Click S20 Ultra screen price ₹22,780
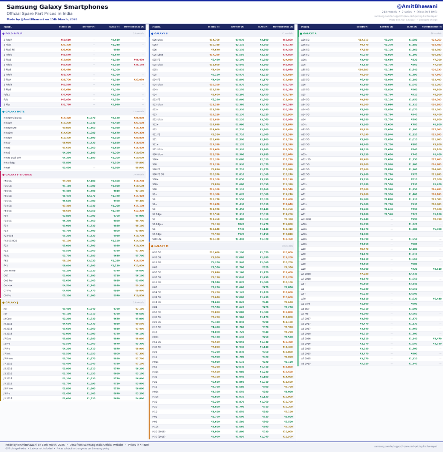443x452 pixels. coord(215,154)
